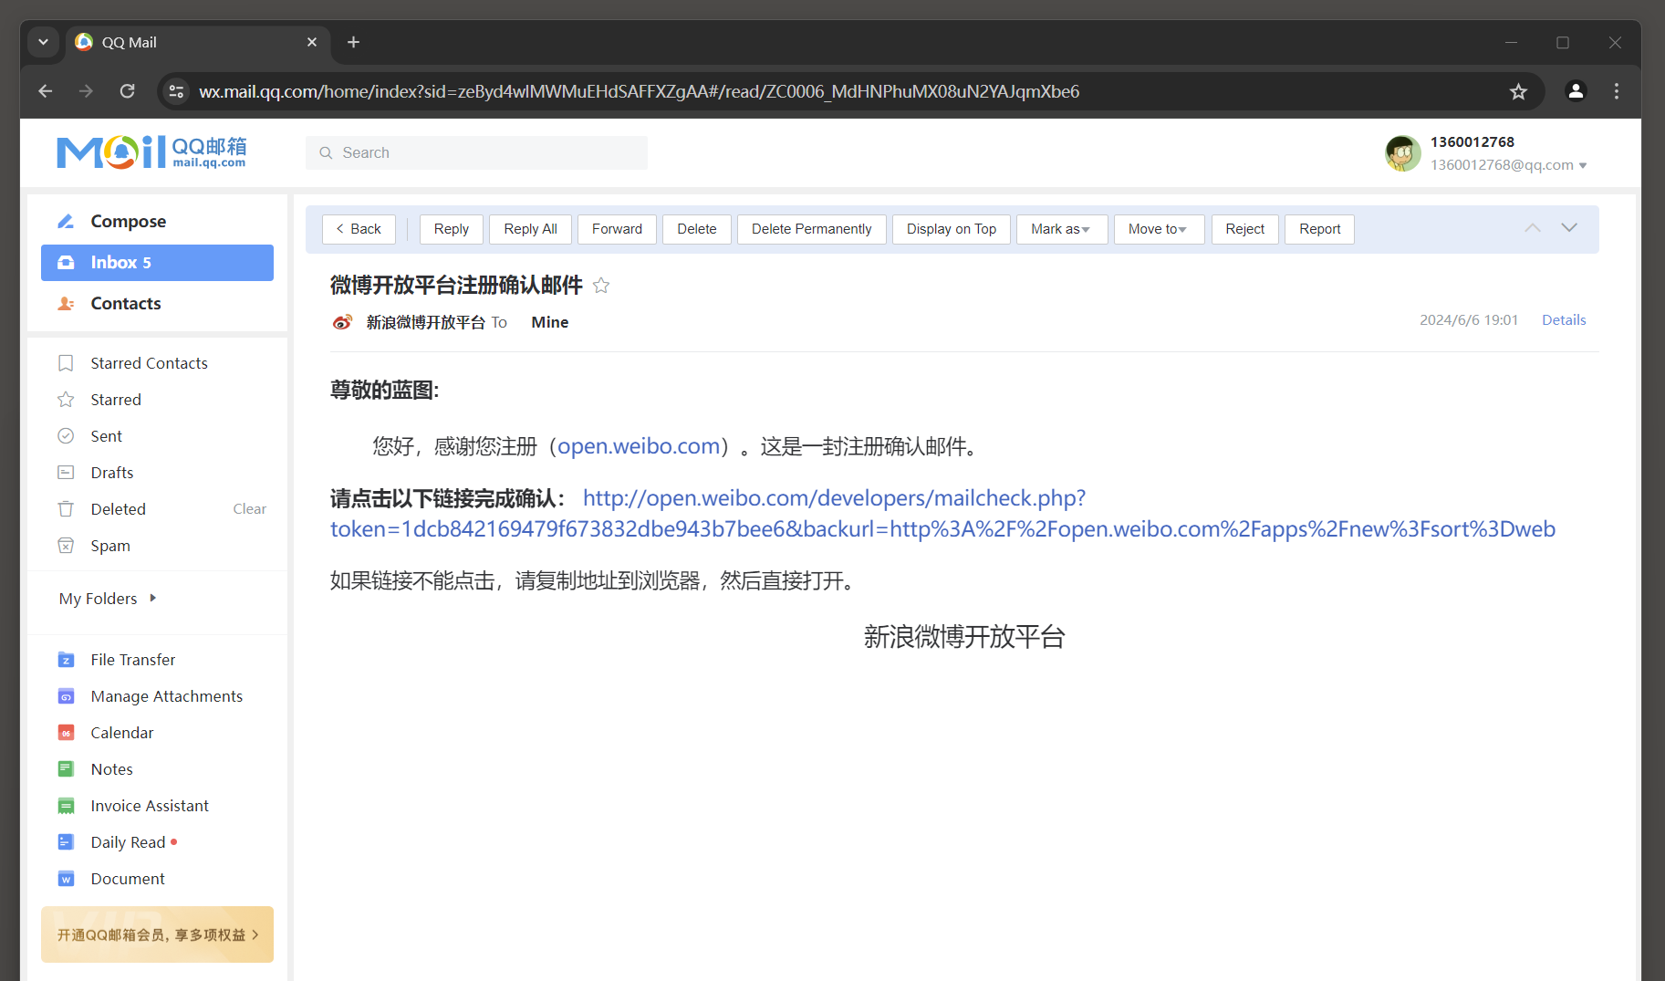Select the Inbox folder

tap(157, 263)
